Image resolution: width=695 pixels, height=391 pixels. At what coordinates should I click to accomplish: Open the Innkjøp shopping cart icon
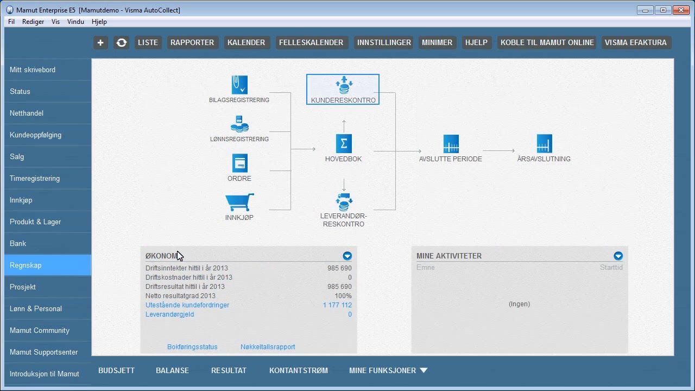click(239, 203)
